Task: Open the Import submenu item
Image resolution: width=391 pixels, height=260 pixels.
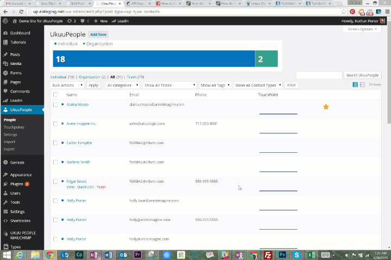Action: coord(9,142)
